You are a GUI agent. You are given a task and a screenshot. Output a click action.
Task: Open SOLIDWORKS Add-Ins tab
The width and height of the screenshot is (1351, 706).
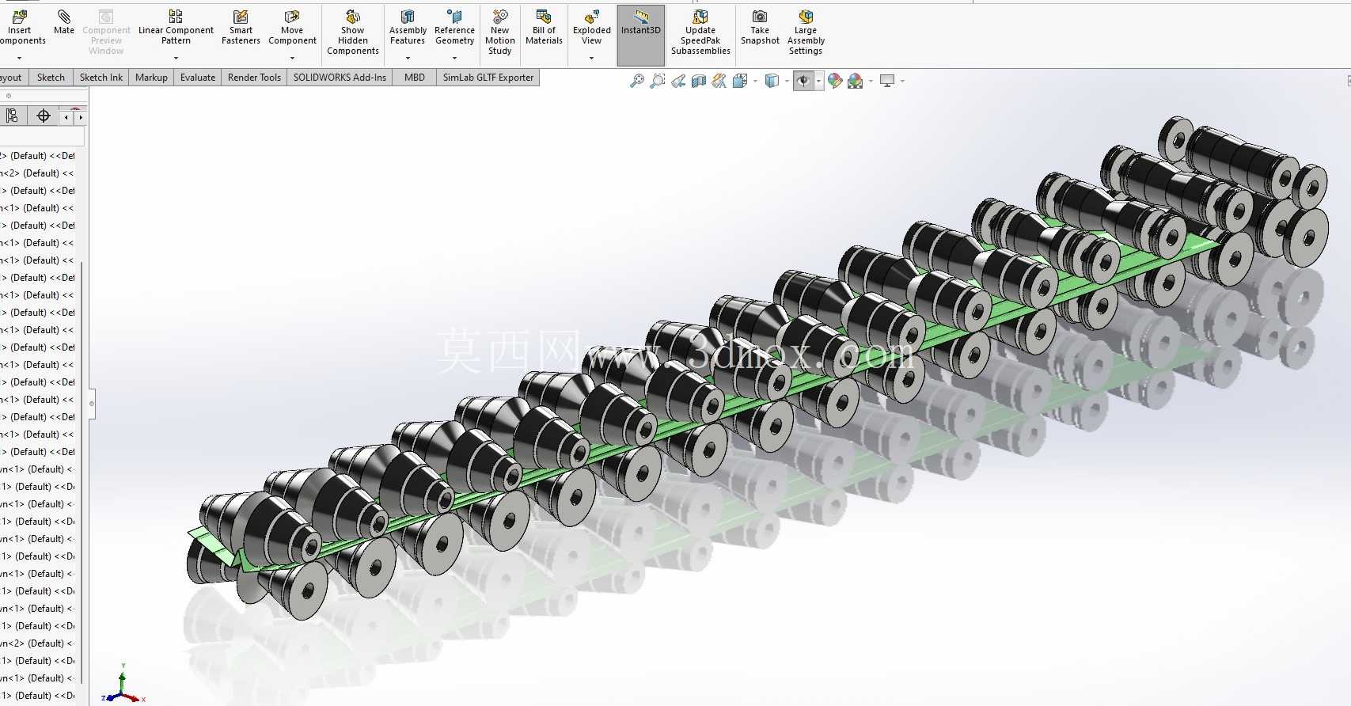[340, 78]
